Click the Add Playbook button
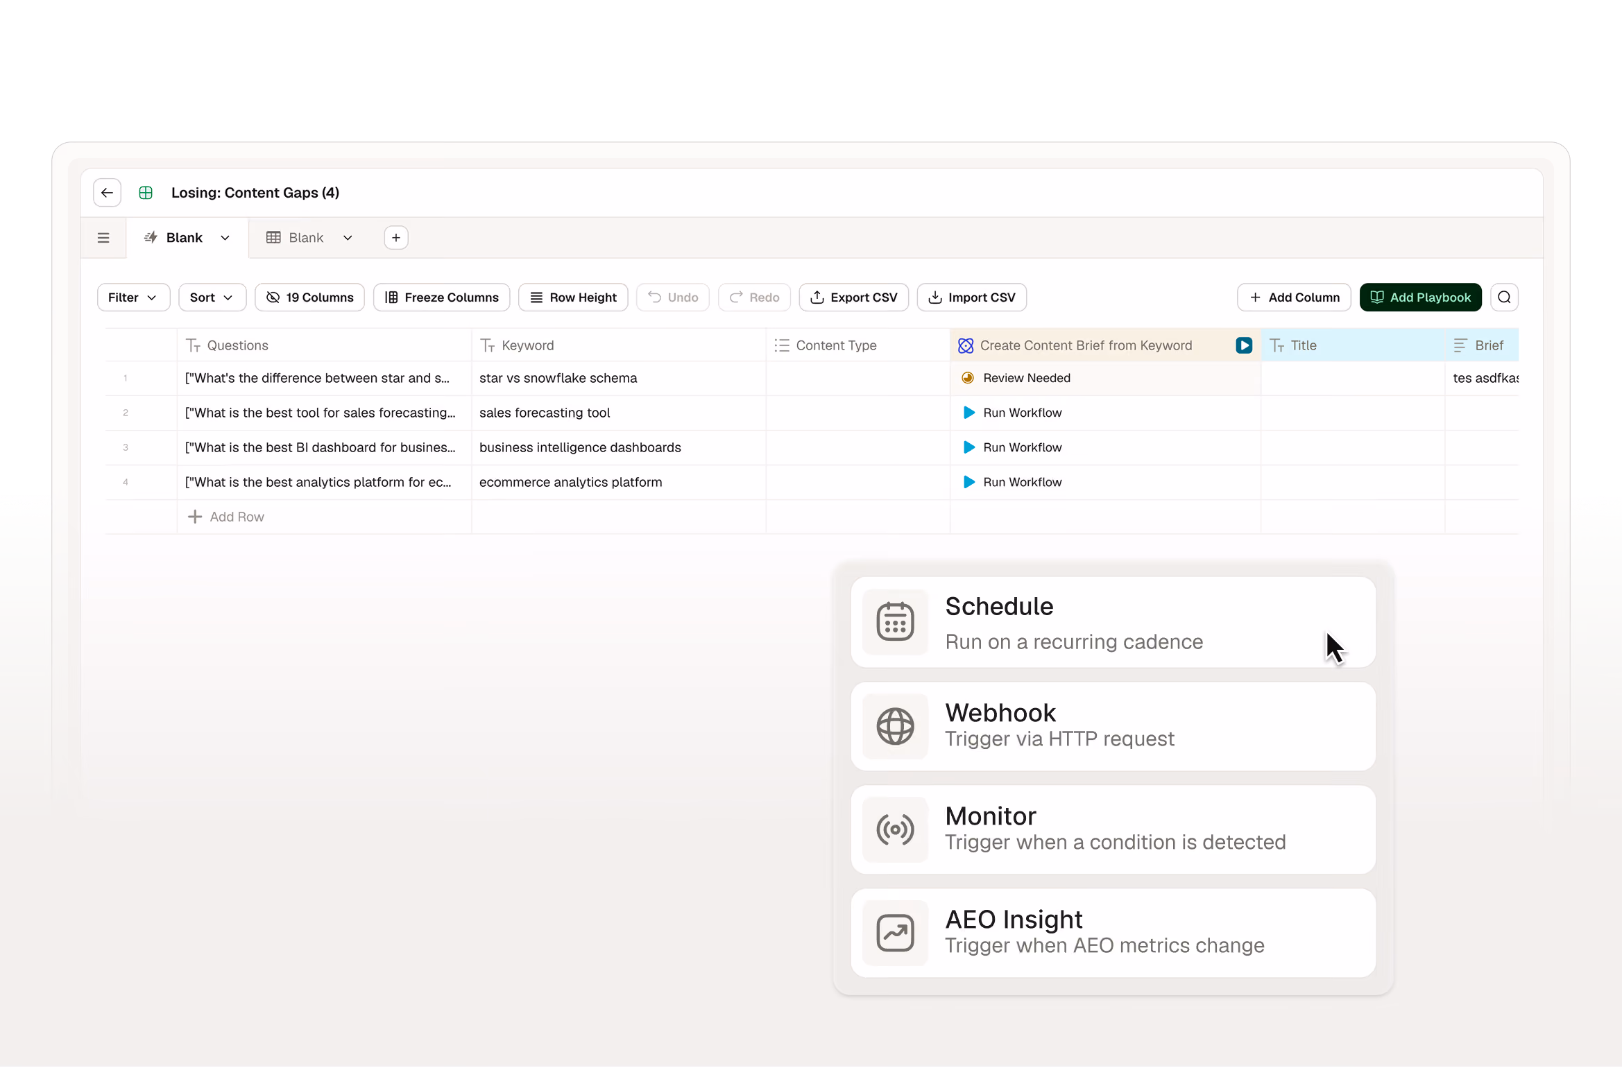This screenshot has width=1622, height=1068. 1420,298
